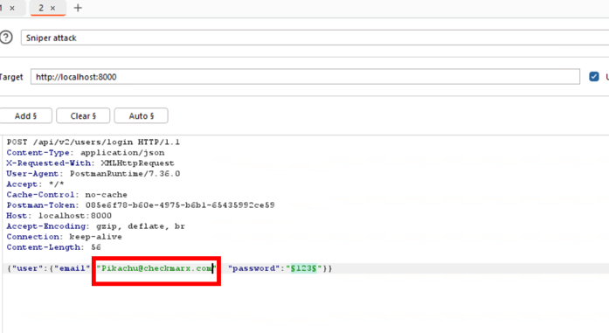609x333 pixels.
Task: Click the Postman-Token header value
Action: pyautogui.click(x=180, y=205)
